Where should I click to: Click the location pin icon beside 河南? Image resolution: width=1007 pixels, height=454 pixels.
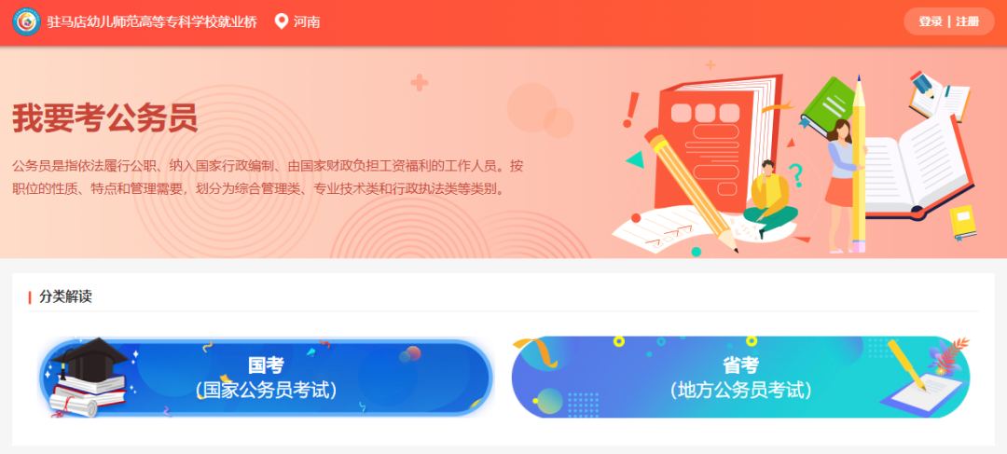coord(281,21)
